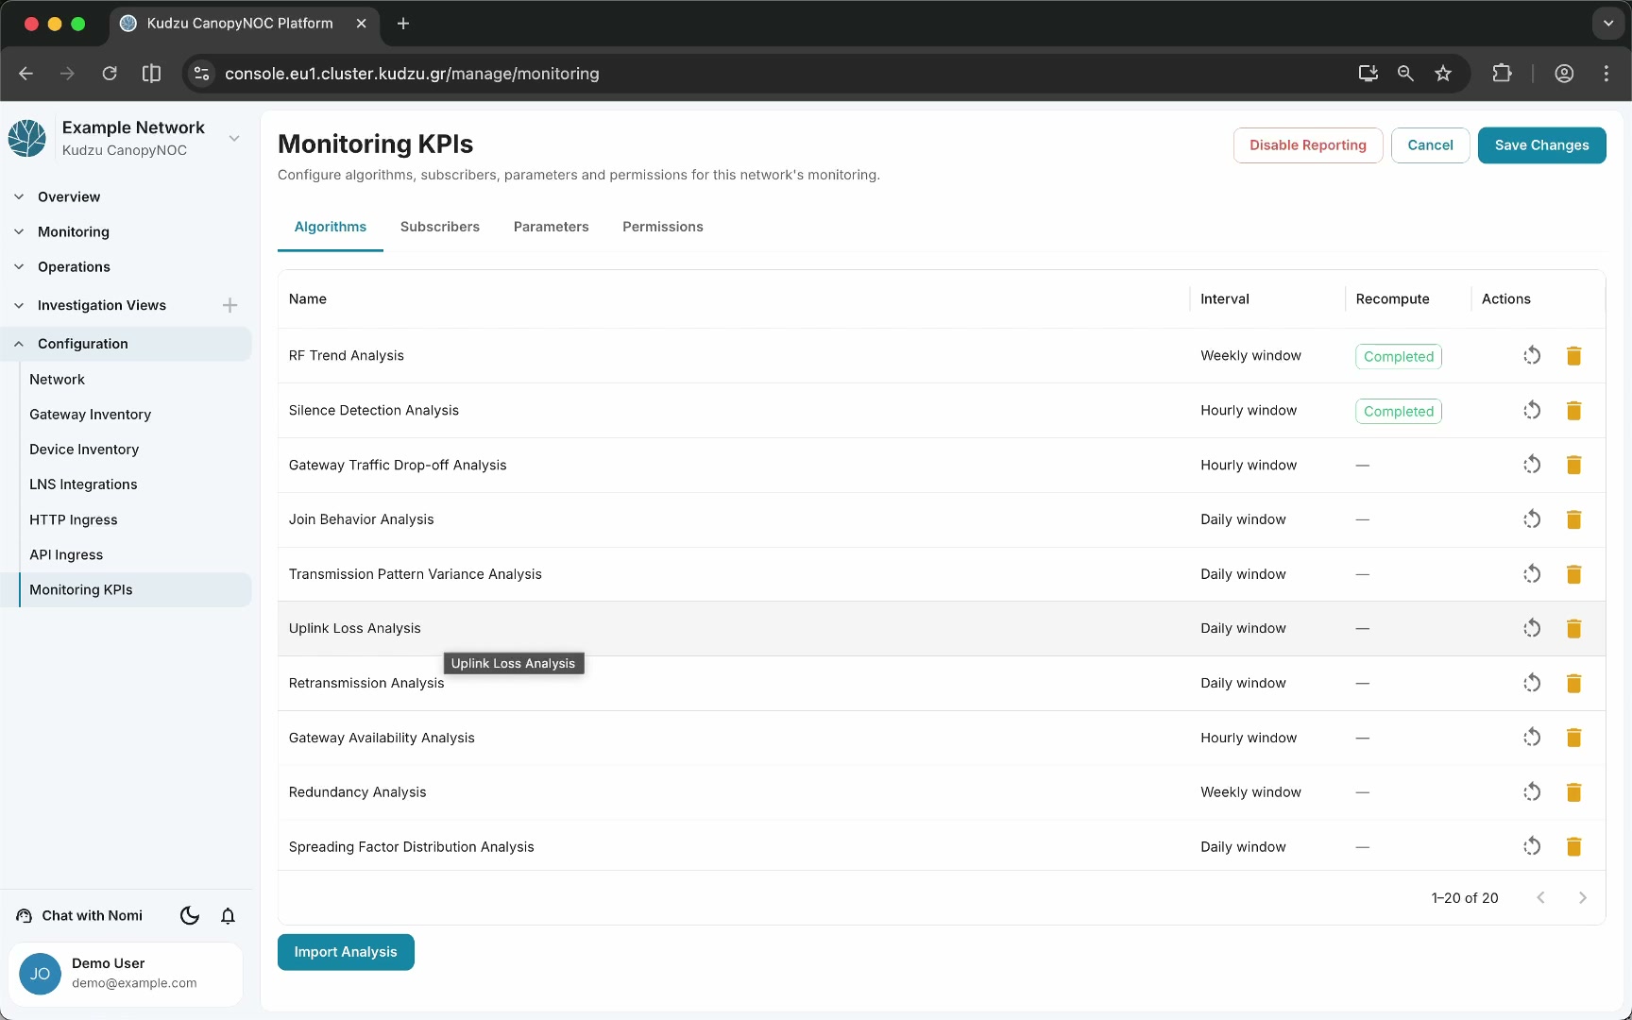Select Monitoring KPIs sidebar item
This screenshot has width=1632, height=1020.
pyautogui.click(x=135, y=590)
